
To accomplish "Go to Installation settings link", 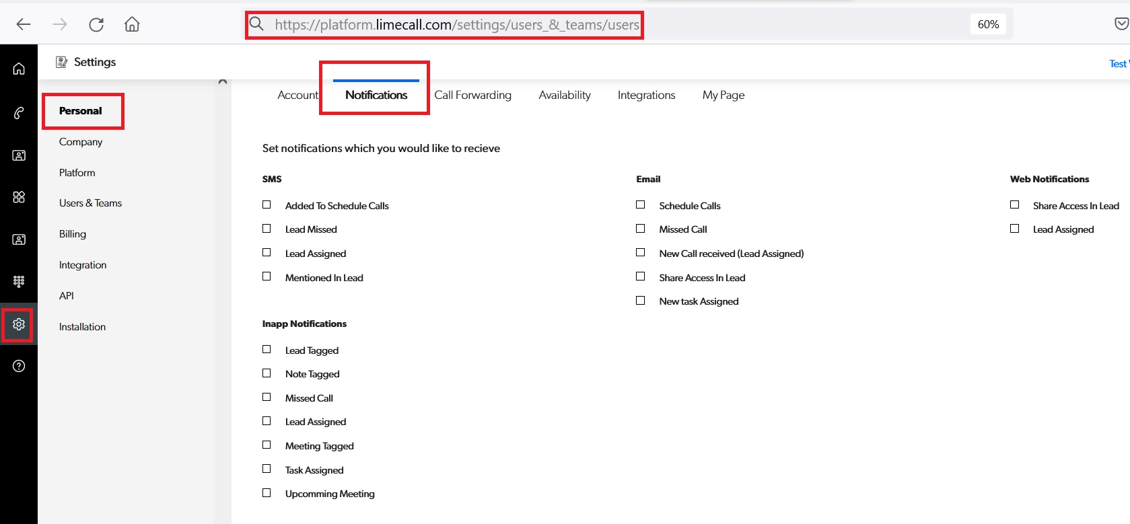I will [82, 327].
